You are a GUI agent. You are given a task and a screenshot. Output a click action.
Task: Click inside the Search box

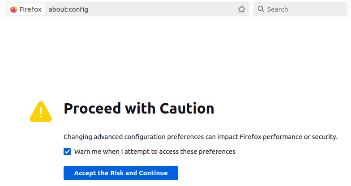tap(300, 9)
